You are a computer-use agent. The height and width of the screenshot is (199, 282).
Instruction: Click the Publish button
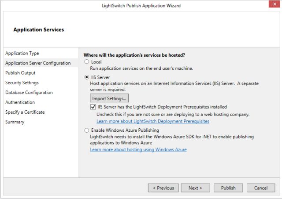tap(228, 188)
